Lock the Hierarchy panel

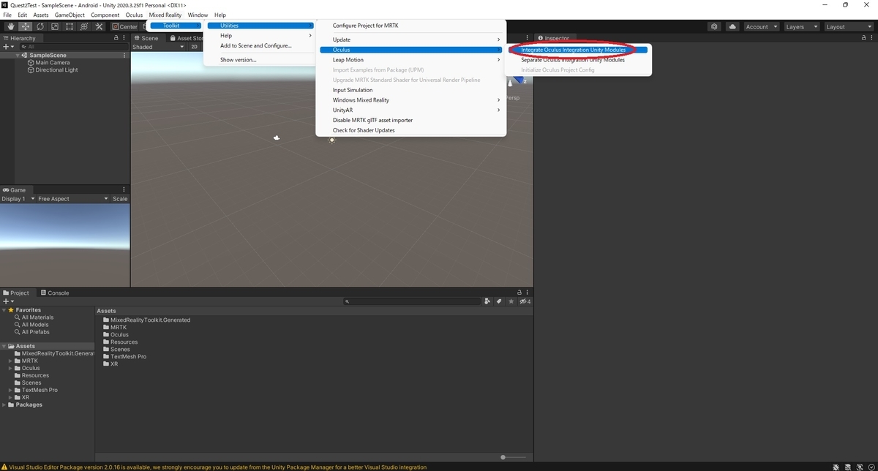click(x=115, y=37)
